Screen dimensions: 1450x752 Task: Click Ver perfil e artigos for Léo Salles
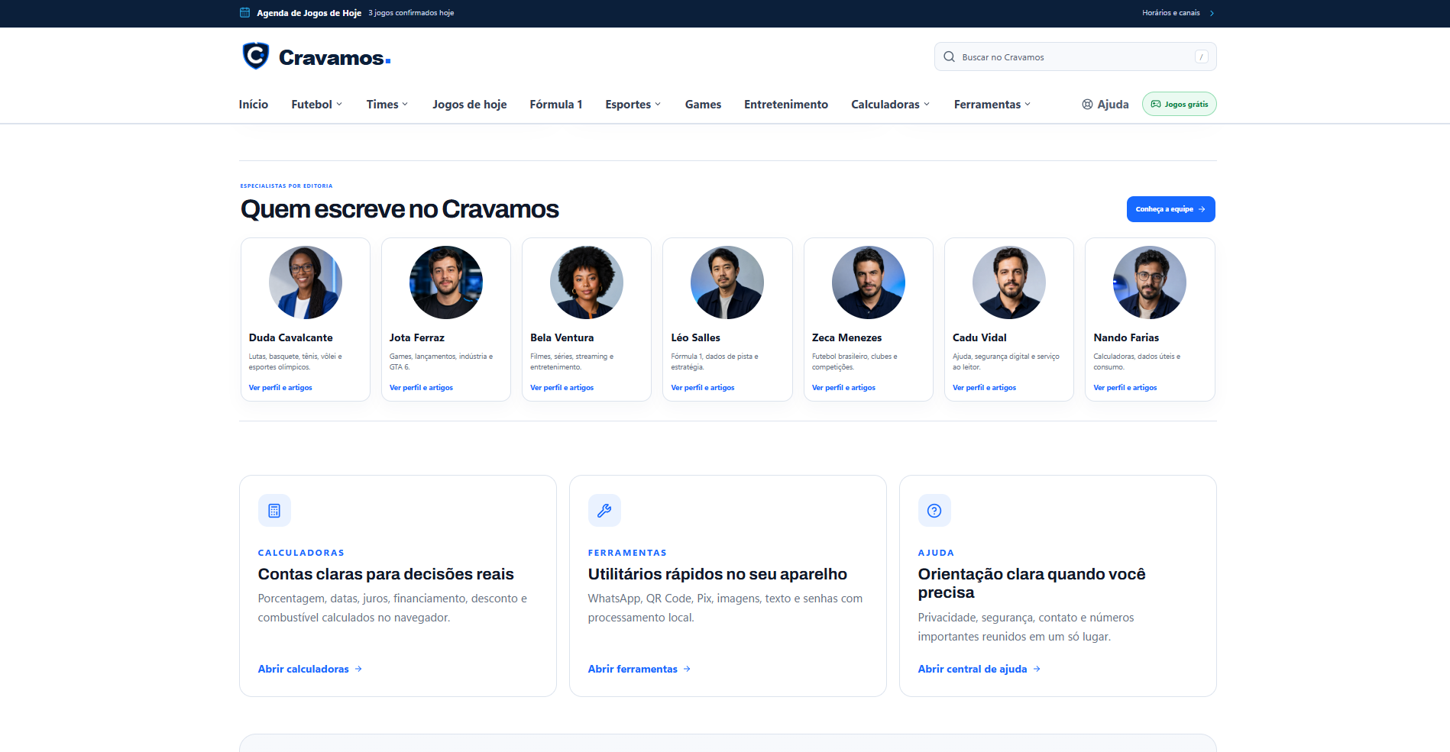(x=703, y=388)
